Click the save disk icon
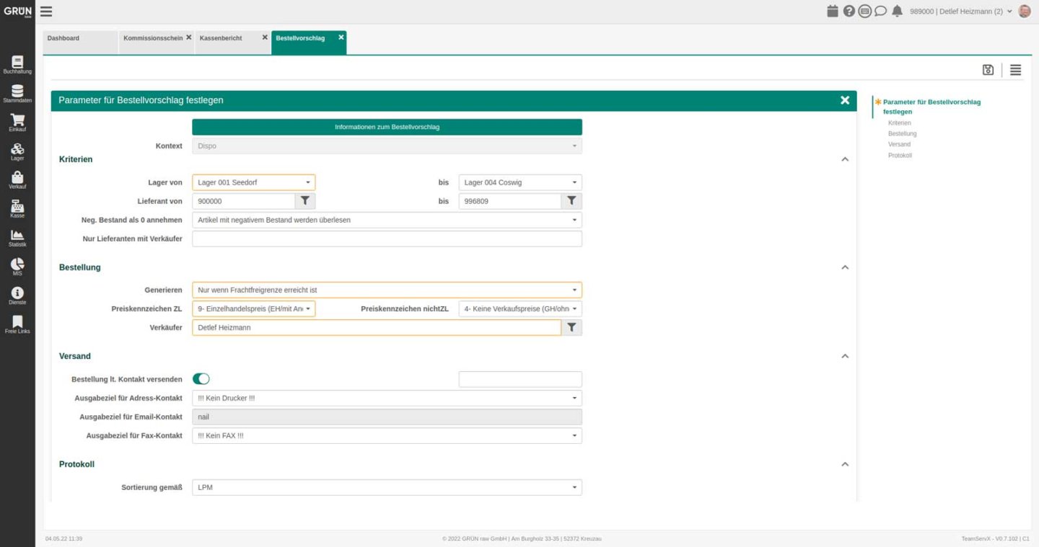1039x547 pixels. point(988,70)
